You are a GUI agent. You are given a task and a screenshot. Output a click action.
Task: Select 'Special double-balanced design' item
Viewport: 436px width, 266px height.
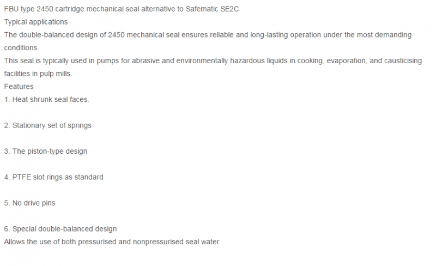click(60, 229)
